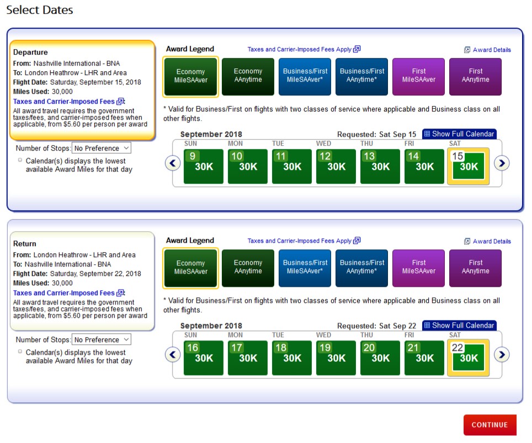This screenshot has height=443, width=532.
Task: Open Departure Award Details popup icon
Action: [467, 50]
